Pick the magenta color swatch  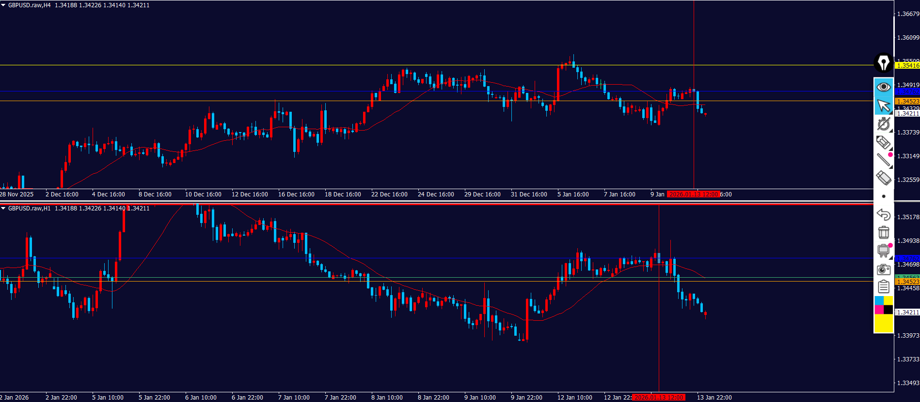point(879,310)
